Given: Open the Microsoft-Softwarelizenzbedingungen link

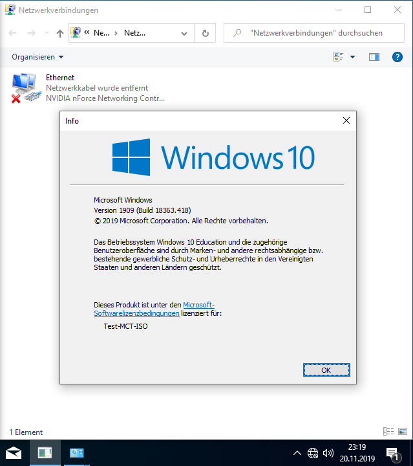Looking at the screenshot, I should click(154, 309).
